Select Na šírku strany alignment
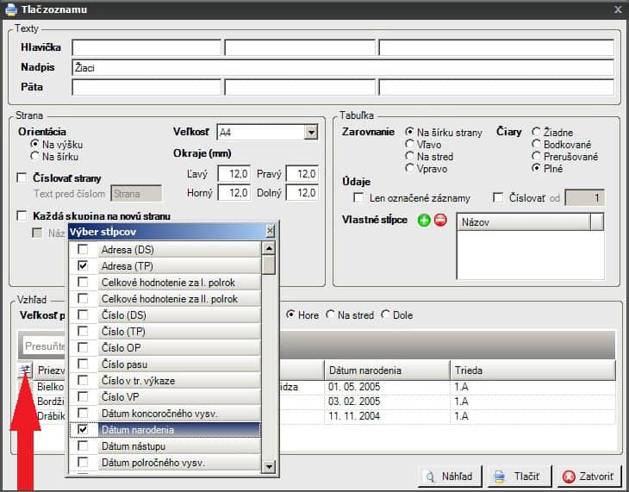629x492 pixels. 409,132
